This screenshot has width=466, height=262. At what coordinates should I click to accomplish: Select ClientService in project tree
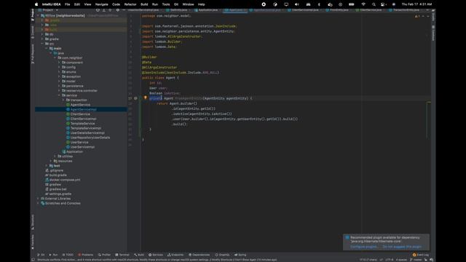pyautogui.click(x=80, y=114)
